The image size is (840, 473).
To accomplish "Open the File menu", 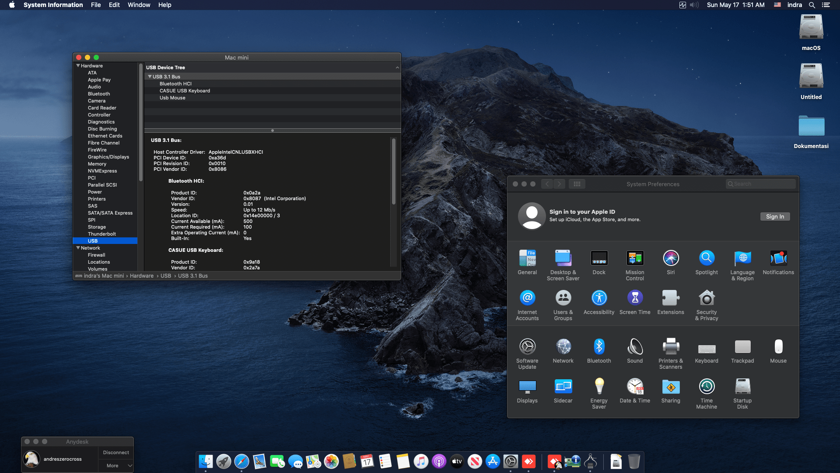I will 96,5.
